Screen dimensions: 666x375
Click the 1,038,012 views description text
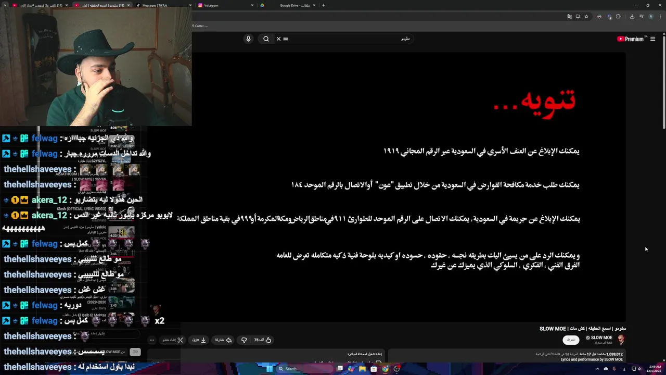point(579,354)
